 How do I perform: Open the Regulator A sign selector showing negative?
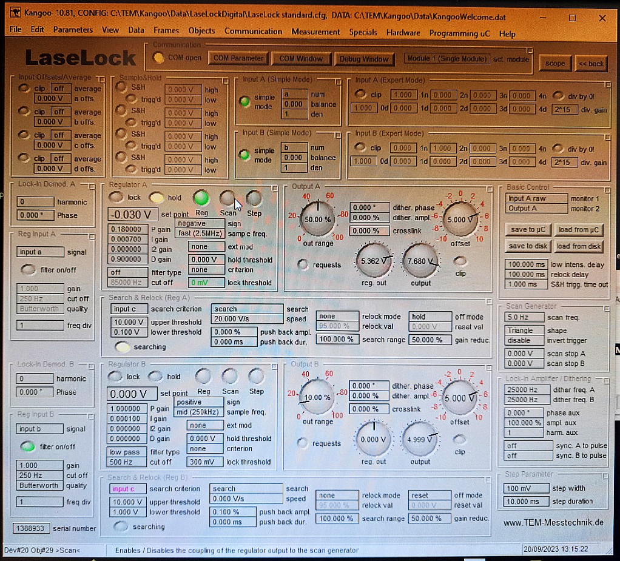pyautogui.click(x=199, y=224)
